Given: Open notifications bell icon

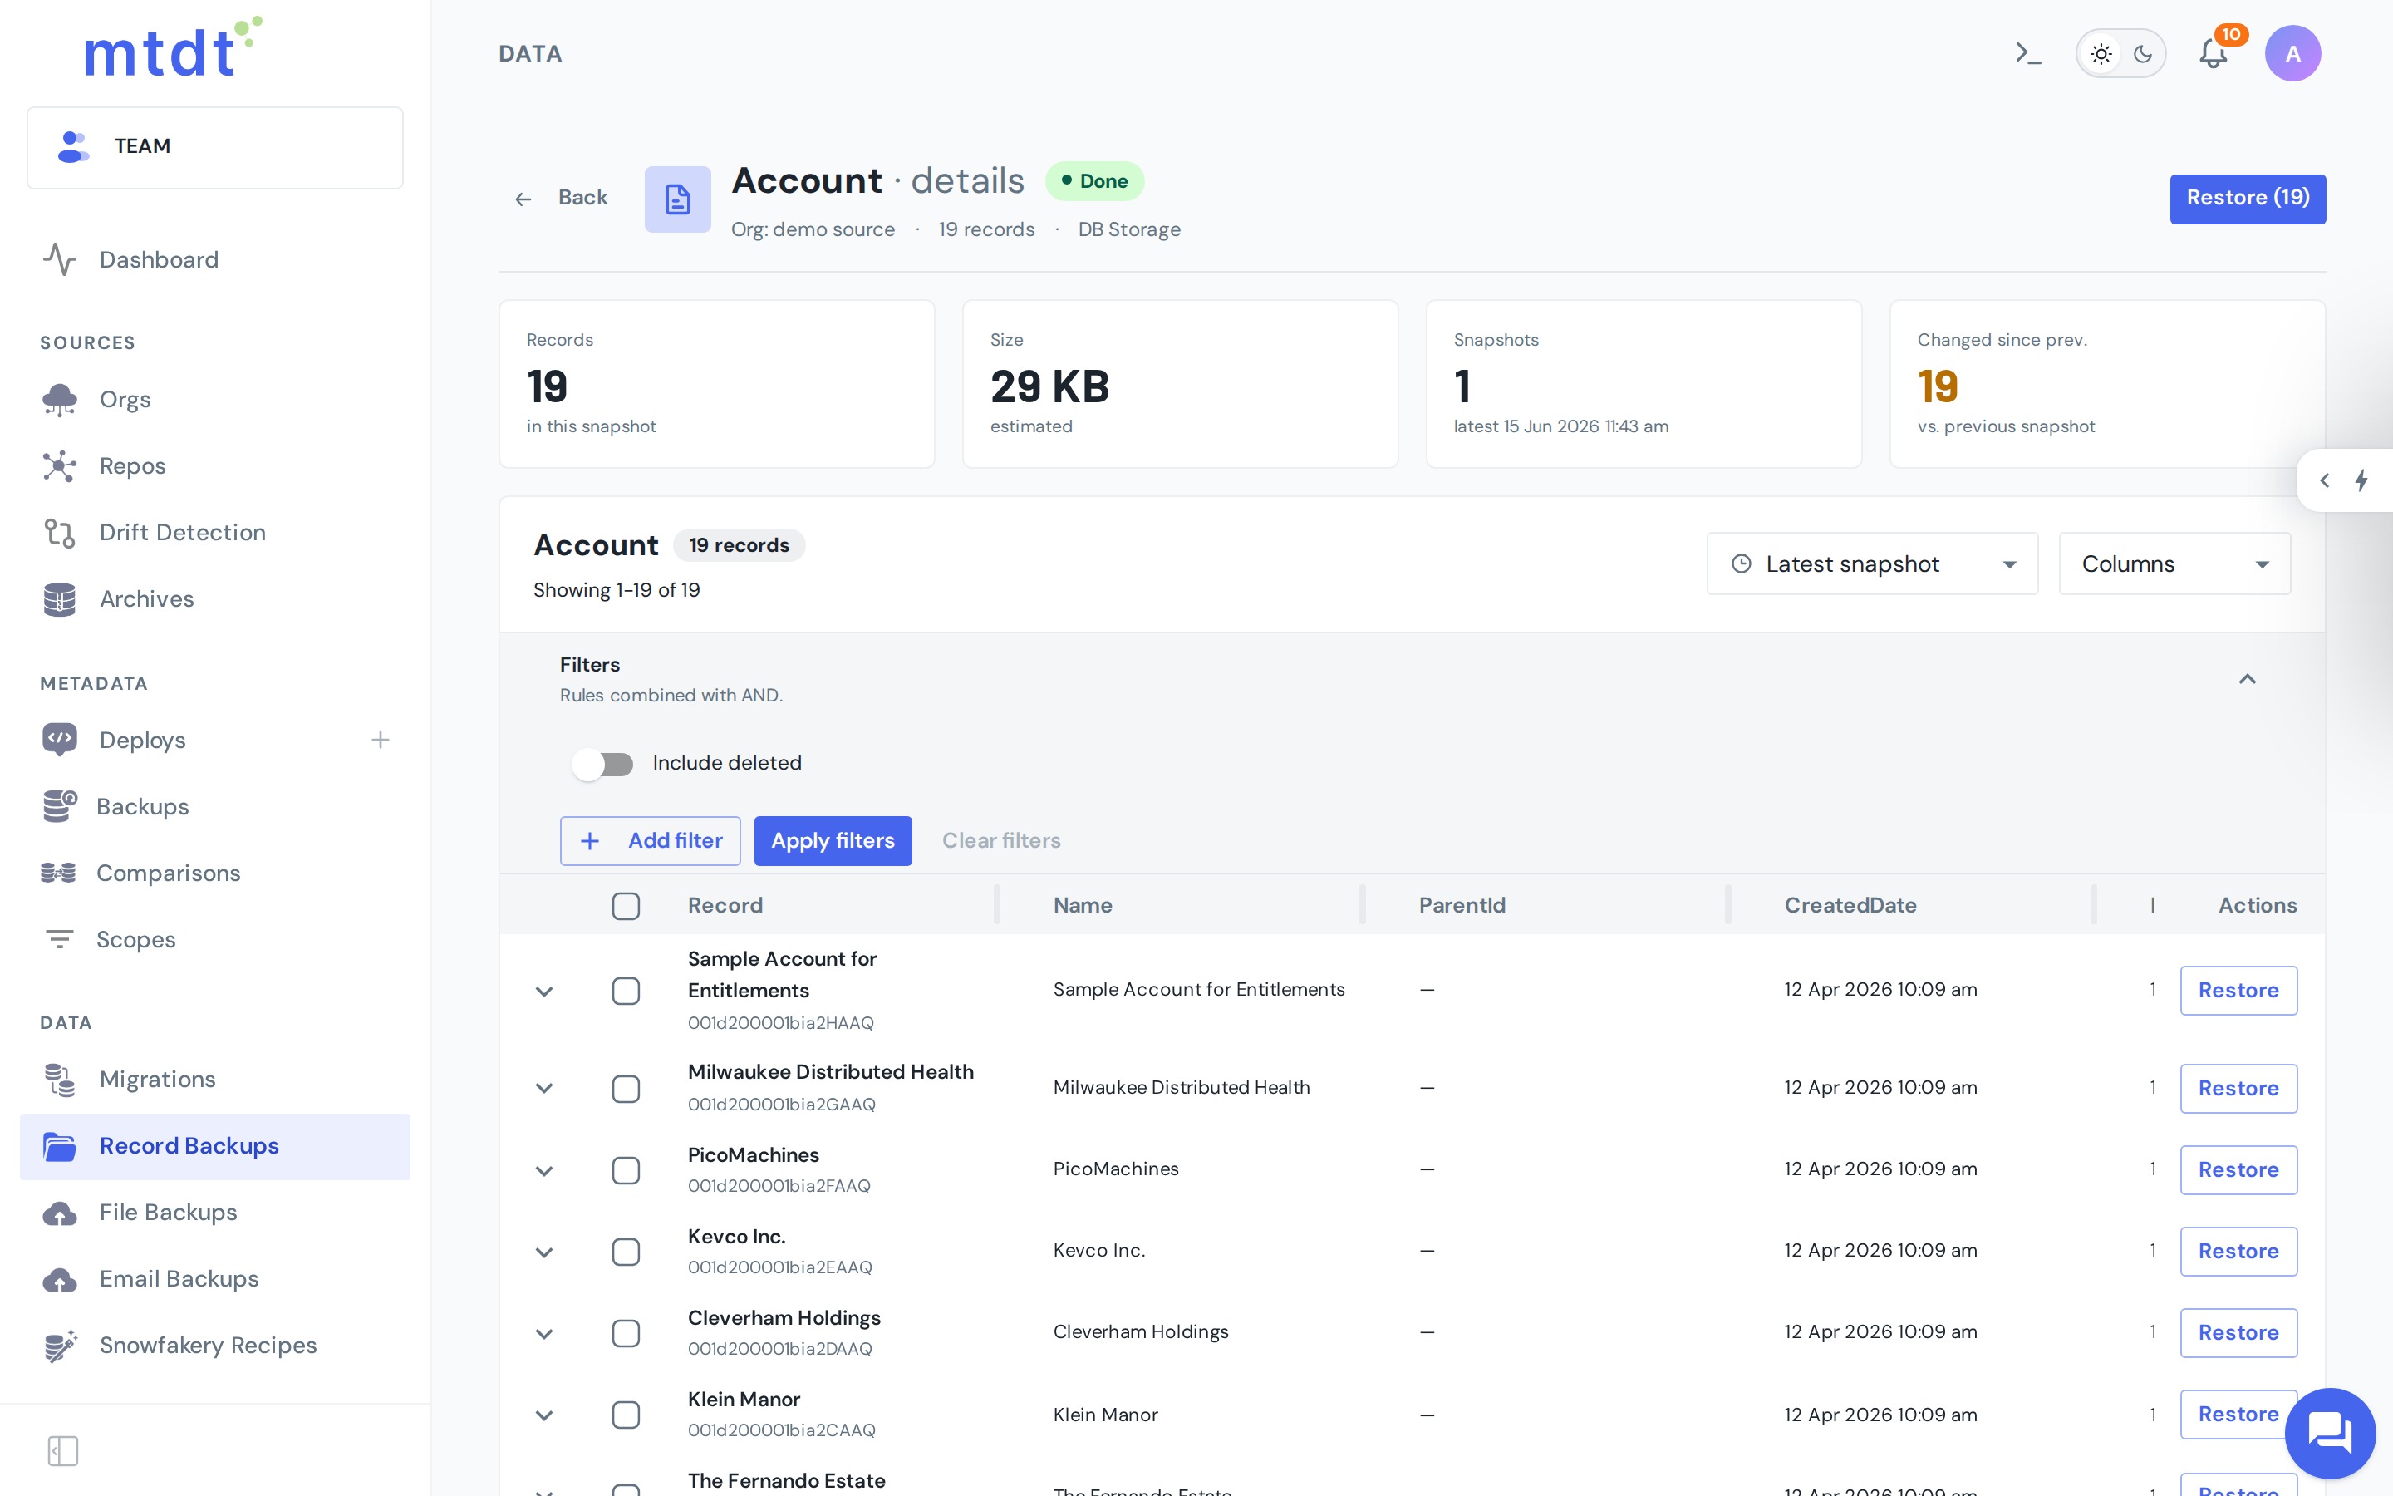Looking at the screenshot, I should (x=2213, y=53).
